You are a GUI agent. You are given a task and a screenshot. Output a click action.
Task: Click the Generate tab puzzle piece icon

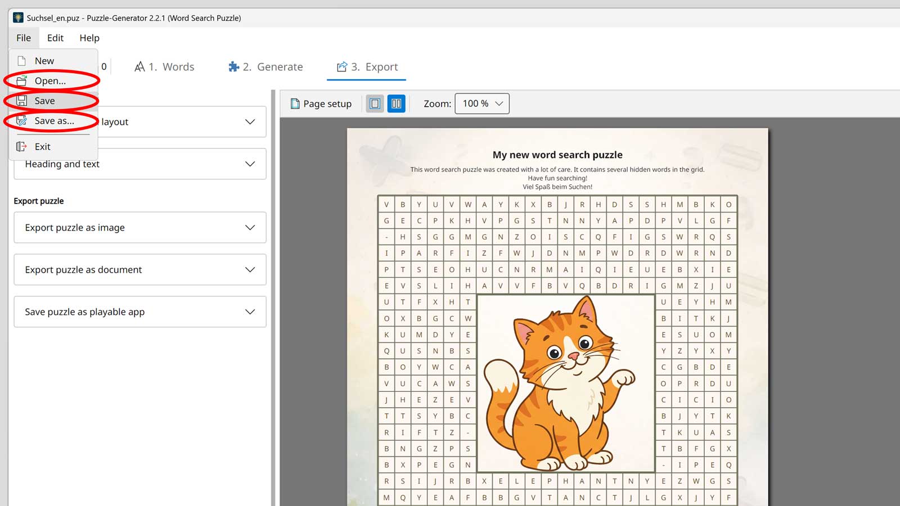coord(234,67)
